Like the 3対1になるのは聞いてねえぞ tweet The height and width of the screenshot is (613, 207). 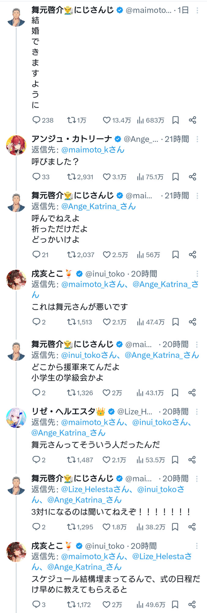click(x=106, y=527)
